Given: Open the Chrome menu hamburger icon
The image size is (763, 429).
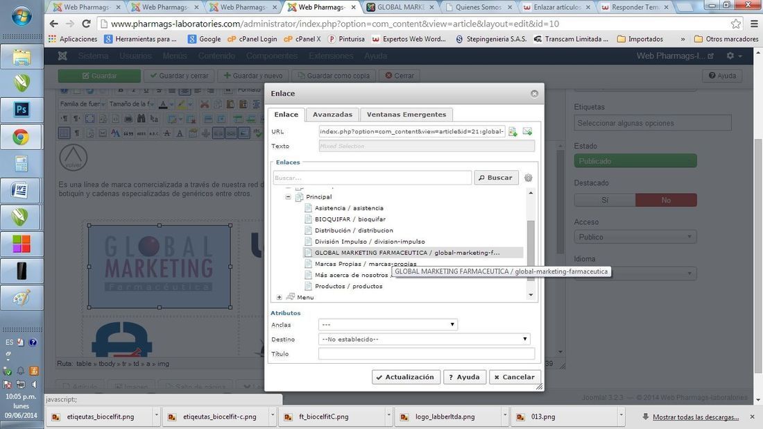Looking at the screenshot, I should pos(754,24).
